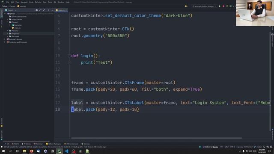Screen dimensions: 274x154
Task: Open the Refactor menu
Action: pos(38,2)
